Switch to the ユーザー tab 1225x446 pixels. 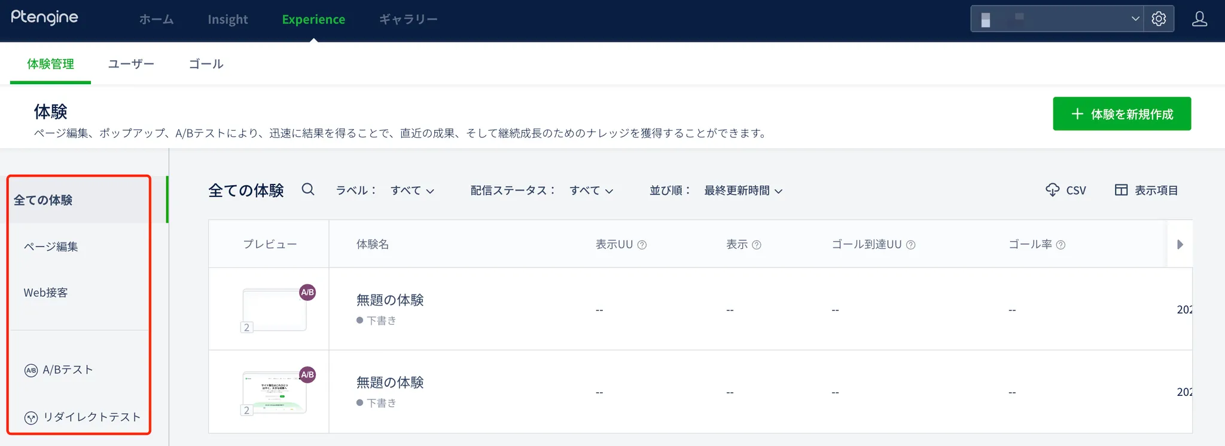pyautogui.click(x=131, y=64)
